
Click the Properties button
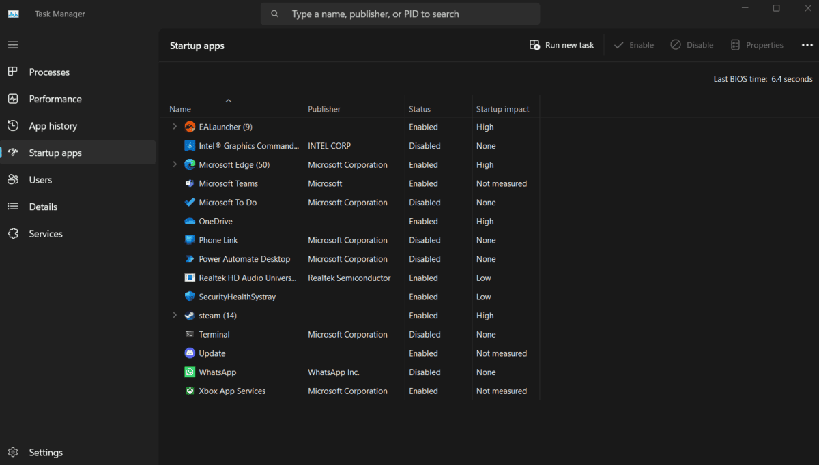(x=757, y=45)
